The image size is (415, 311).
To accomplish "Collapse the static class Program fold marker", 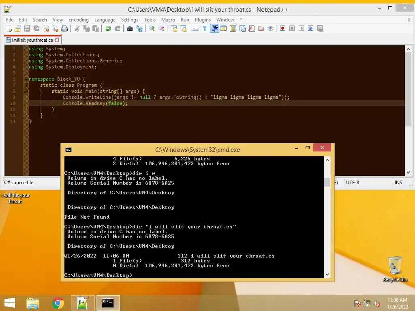I will tap(26, 85).
